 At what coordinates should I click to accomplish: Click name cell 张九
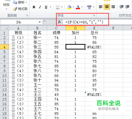click(x=37, y=75)
